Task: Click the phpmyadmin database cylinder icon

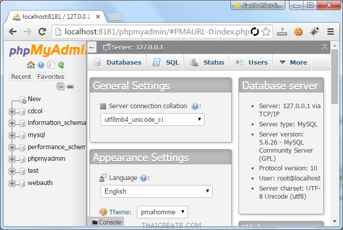Action: tap(22, 159)
